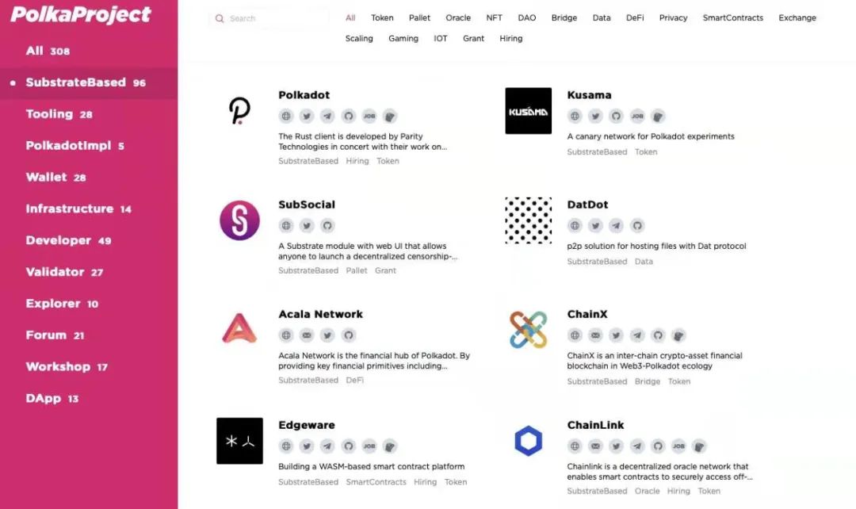Filter projects by NFT tag
Image resolution: width=856 pixels, height=509 pixels.
[x=494, y=17]
